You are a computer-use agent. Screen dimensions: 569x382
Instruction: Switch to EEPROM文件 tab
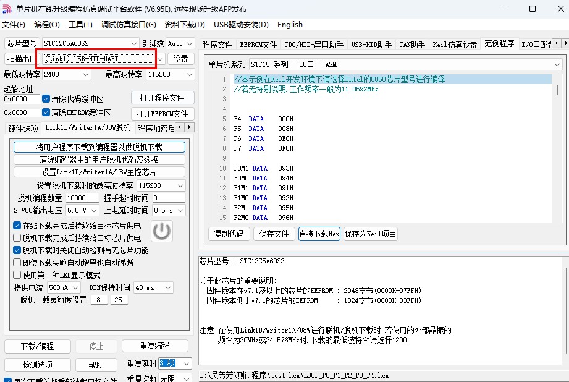tap(258, 45)
